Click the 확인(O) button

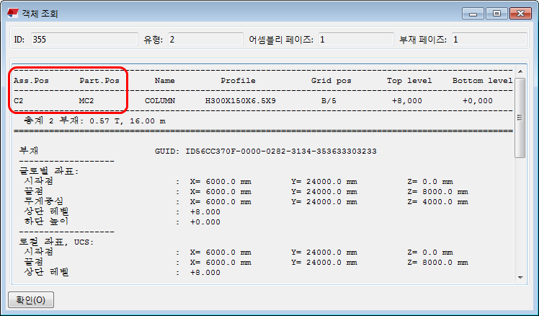30,299
